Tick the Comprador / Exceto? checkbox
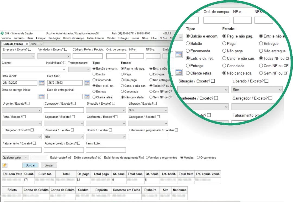 click(x=74, y=103)
